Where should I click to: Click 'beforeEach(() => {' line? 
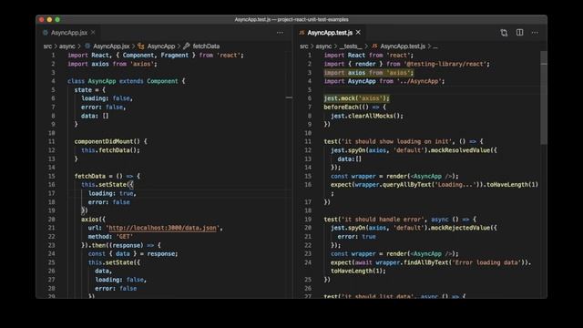(x=355, y=108)
